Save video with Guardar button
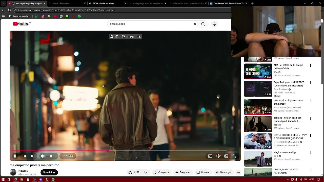The width and height of the screenshot is (324, 182). pyautogui.click(x=203, y=172)
